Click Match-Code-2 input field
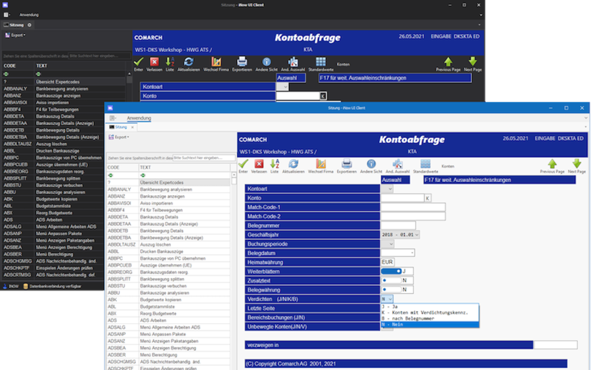Viewport: 591px width, 370px height. click(x=413, y=216)
